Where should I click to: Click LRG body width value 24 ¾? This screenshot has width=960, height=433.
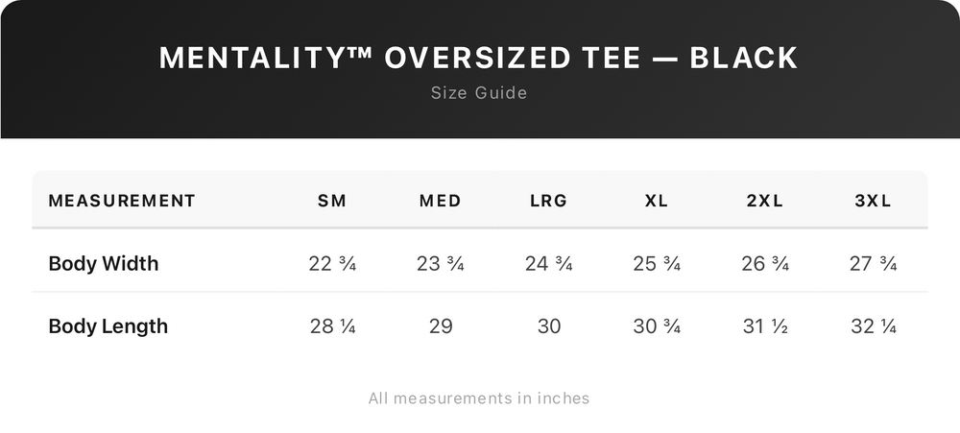549,263
